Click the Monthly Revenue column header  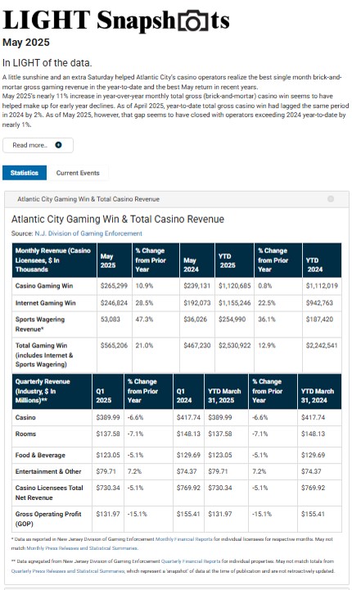point(55,260)
